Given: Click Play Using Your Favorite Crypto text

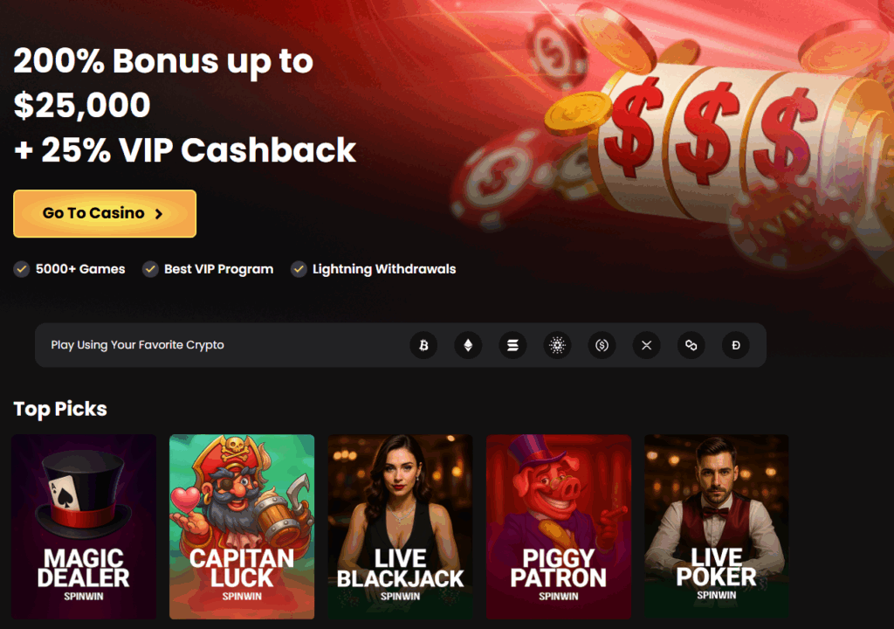Looking at the screenshot, I should [x=137, y=345].
